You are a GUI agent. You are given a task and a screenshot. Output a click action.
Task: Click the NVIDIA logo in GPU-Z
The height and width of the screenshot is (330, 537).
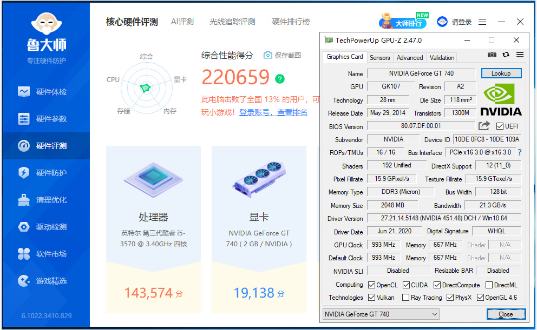pos(501,99)
